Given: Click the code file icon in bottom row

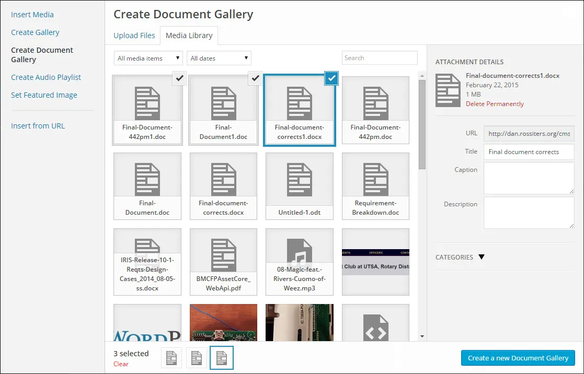Looking at the screenshot, I should [375, 326].
